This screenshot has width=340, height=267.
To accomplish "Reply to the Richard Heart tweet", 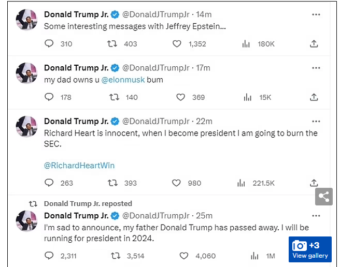I will click(49, 183).
